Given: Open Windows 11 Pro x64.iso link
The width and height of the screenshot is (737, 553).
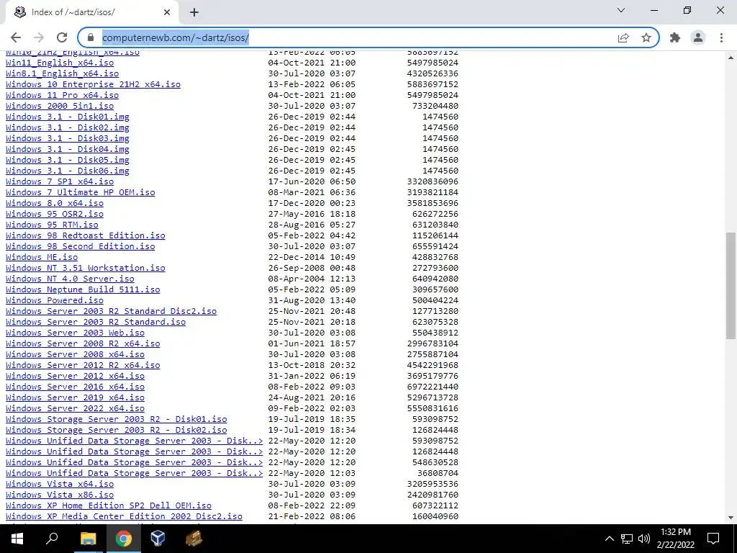Looking at the screenshot, I should (62, 95).
